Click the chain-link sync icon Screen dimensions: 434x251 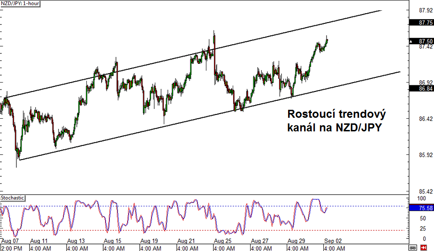(x=413, y=247)
